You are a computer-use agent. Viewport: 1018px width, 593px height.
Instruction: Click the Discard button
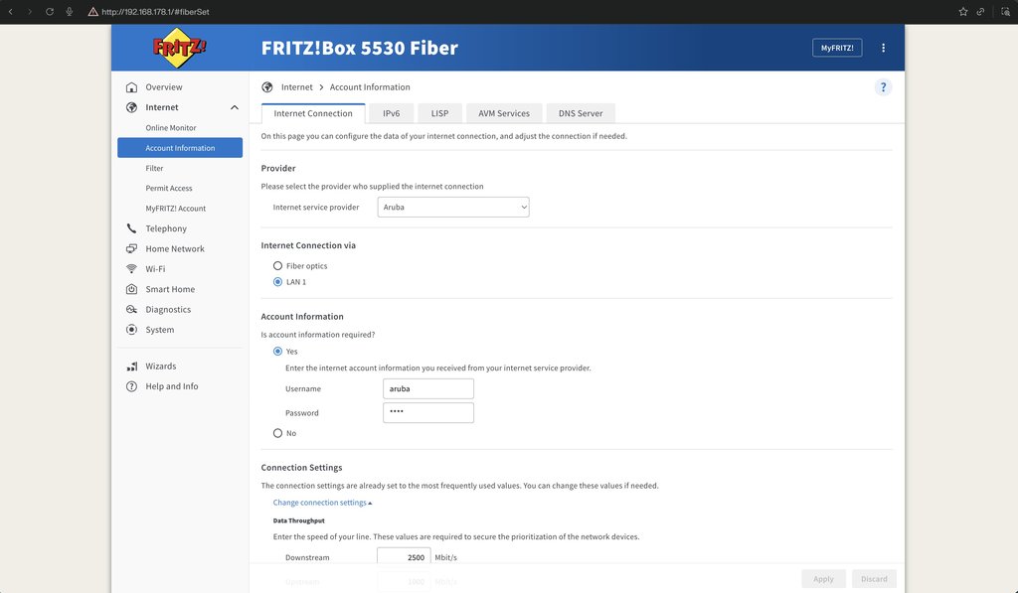pyautogui.click(x=874, y=579)
